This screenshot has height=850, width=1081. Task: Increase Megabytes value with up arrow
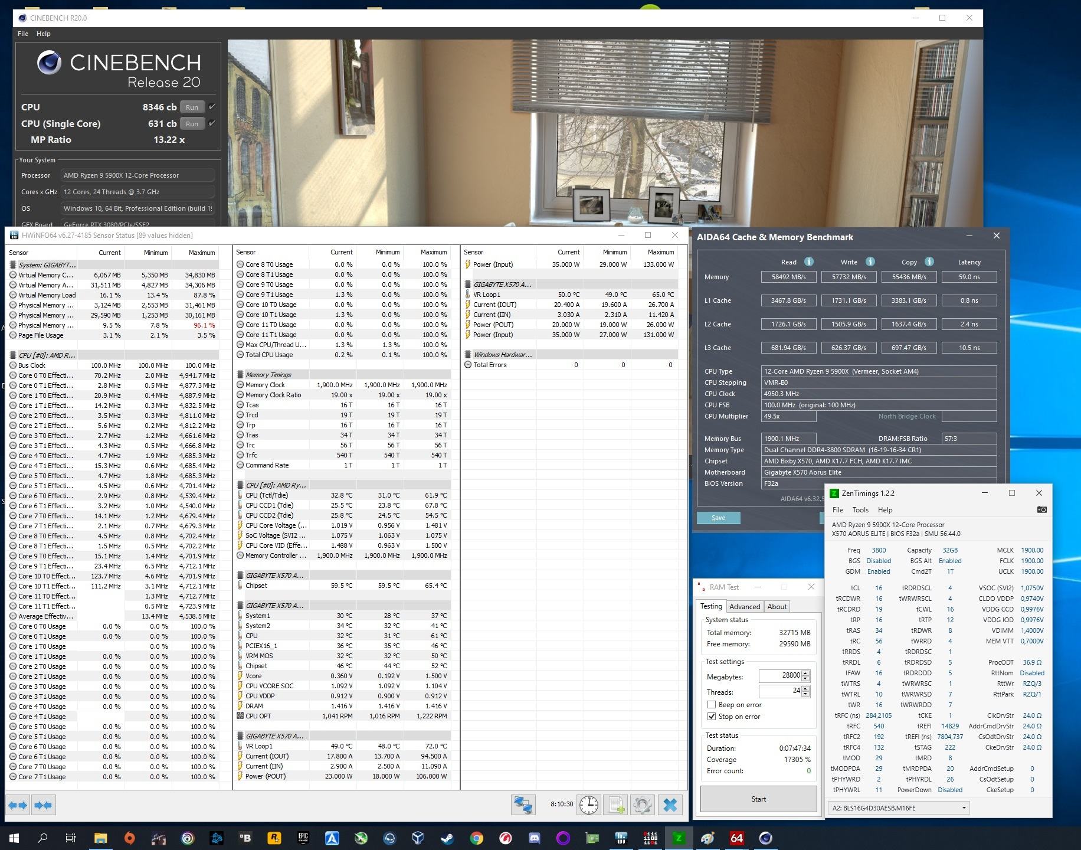coord(806,674)
